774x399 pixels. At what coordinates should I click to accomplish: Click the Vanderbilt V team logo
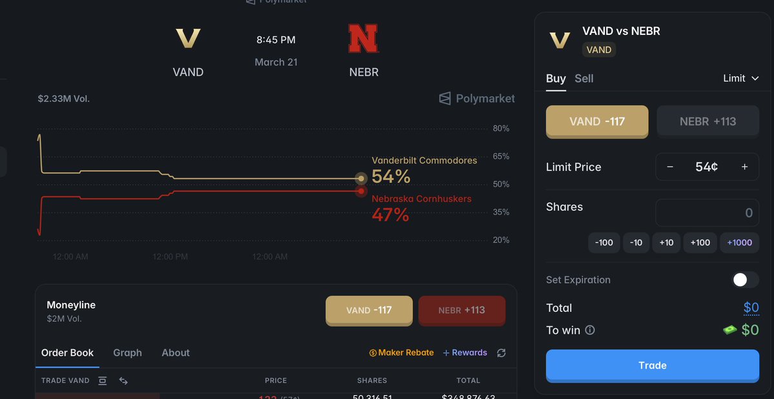[188, 38]
